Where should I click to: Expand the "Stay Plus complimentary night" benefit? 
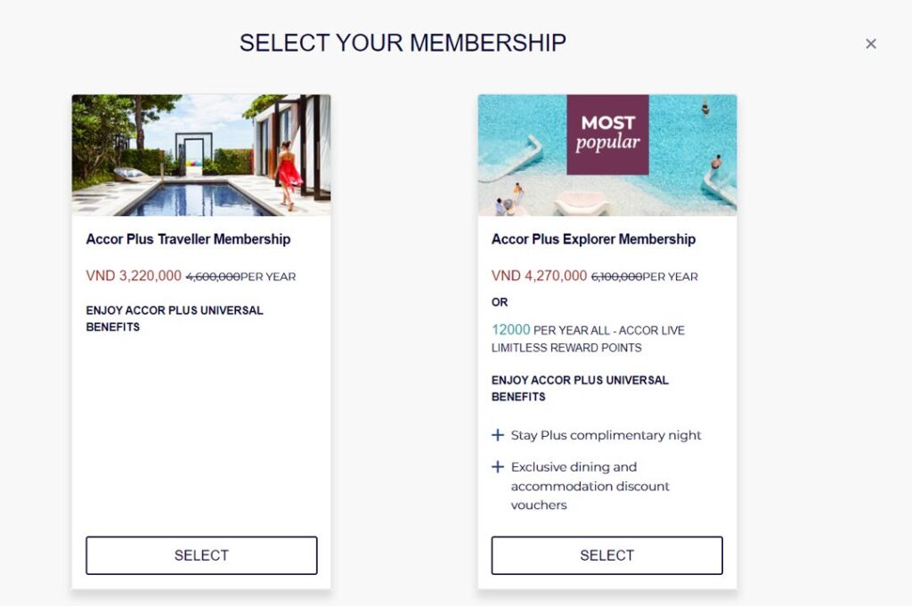pos(605,435)
